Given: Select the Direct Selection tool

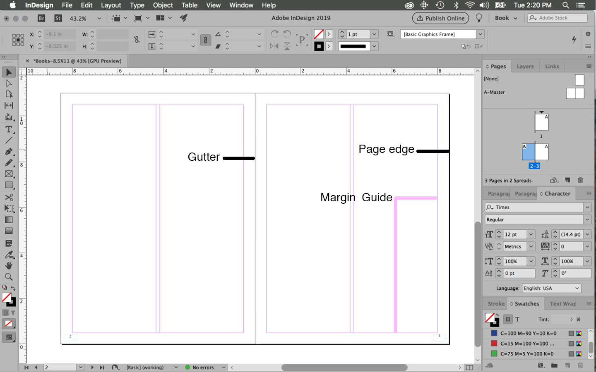Looking at the screenshot, I should pyautogui.click(x=9, y=83).
